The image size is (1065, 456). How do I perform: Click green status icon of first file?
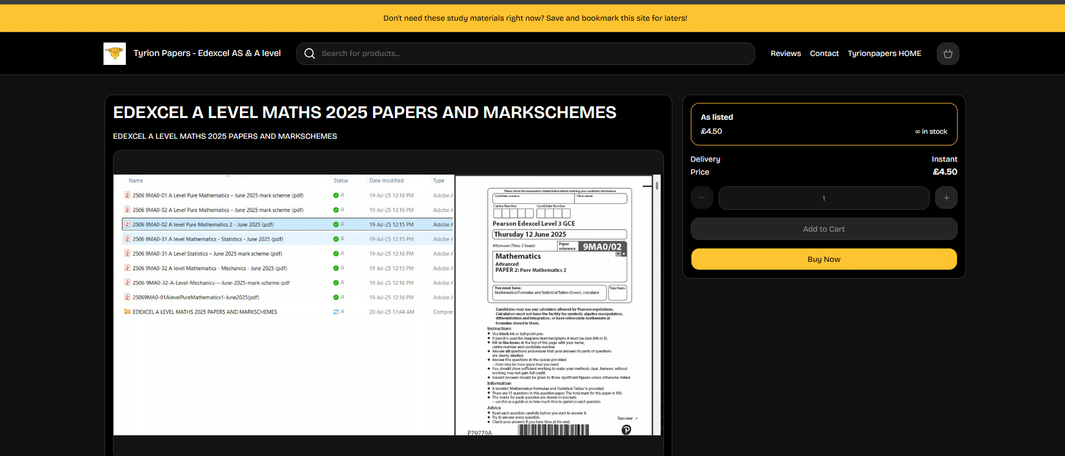336,195
